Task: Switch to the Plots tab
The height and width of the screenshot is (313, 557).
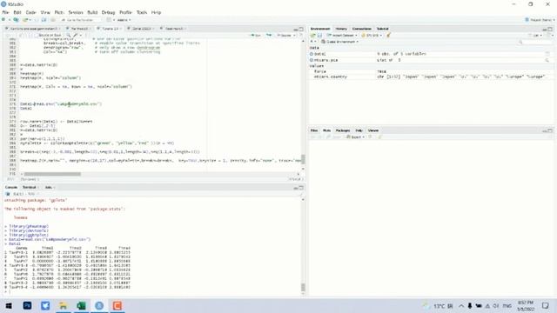Action: tap(326, 130)
